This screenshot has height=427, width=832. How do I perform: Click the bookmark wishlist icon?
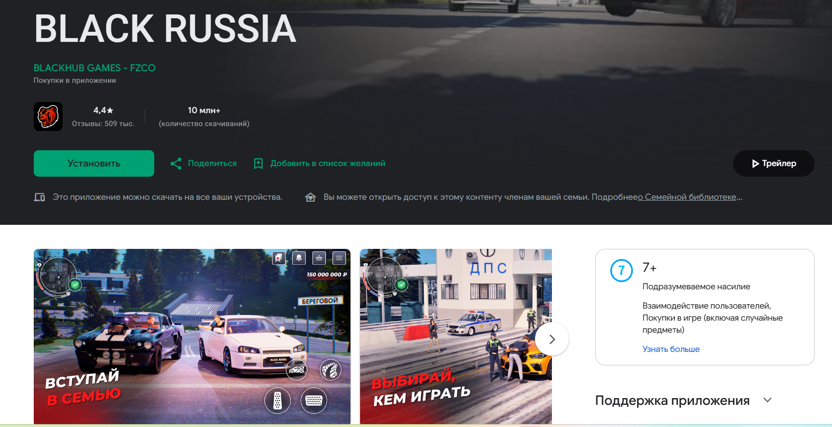(258, 164)
